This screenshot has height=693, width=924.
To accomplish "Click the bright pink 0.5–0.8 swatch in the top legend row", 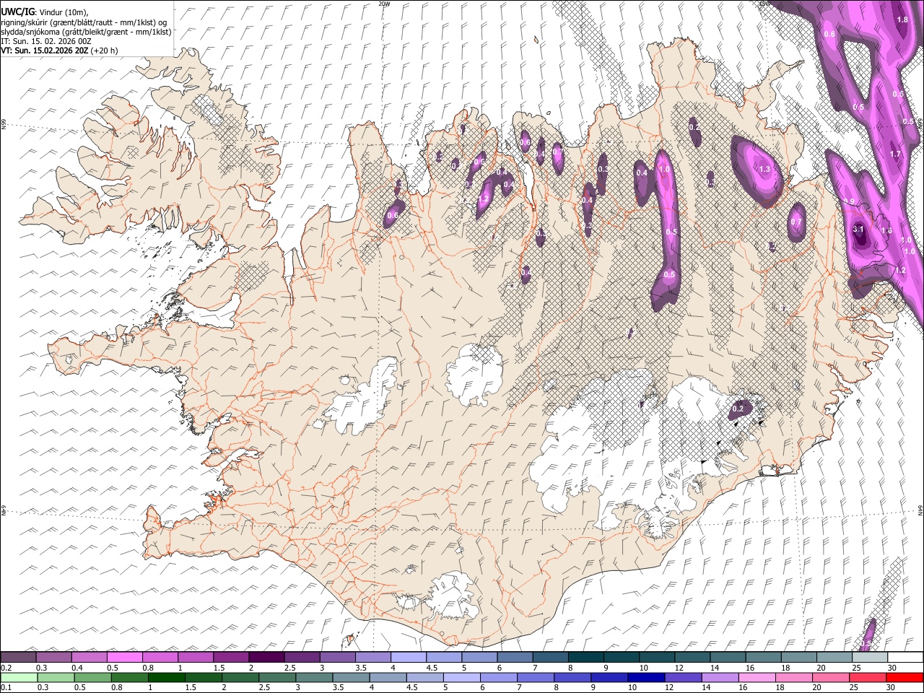I will point(124,658).
